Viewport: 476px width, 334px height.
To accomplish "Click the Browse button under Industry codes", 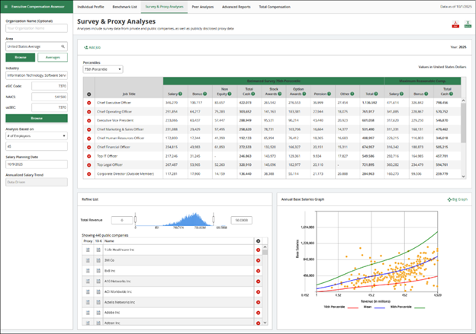I will (x=36, y=119).
